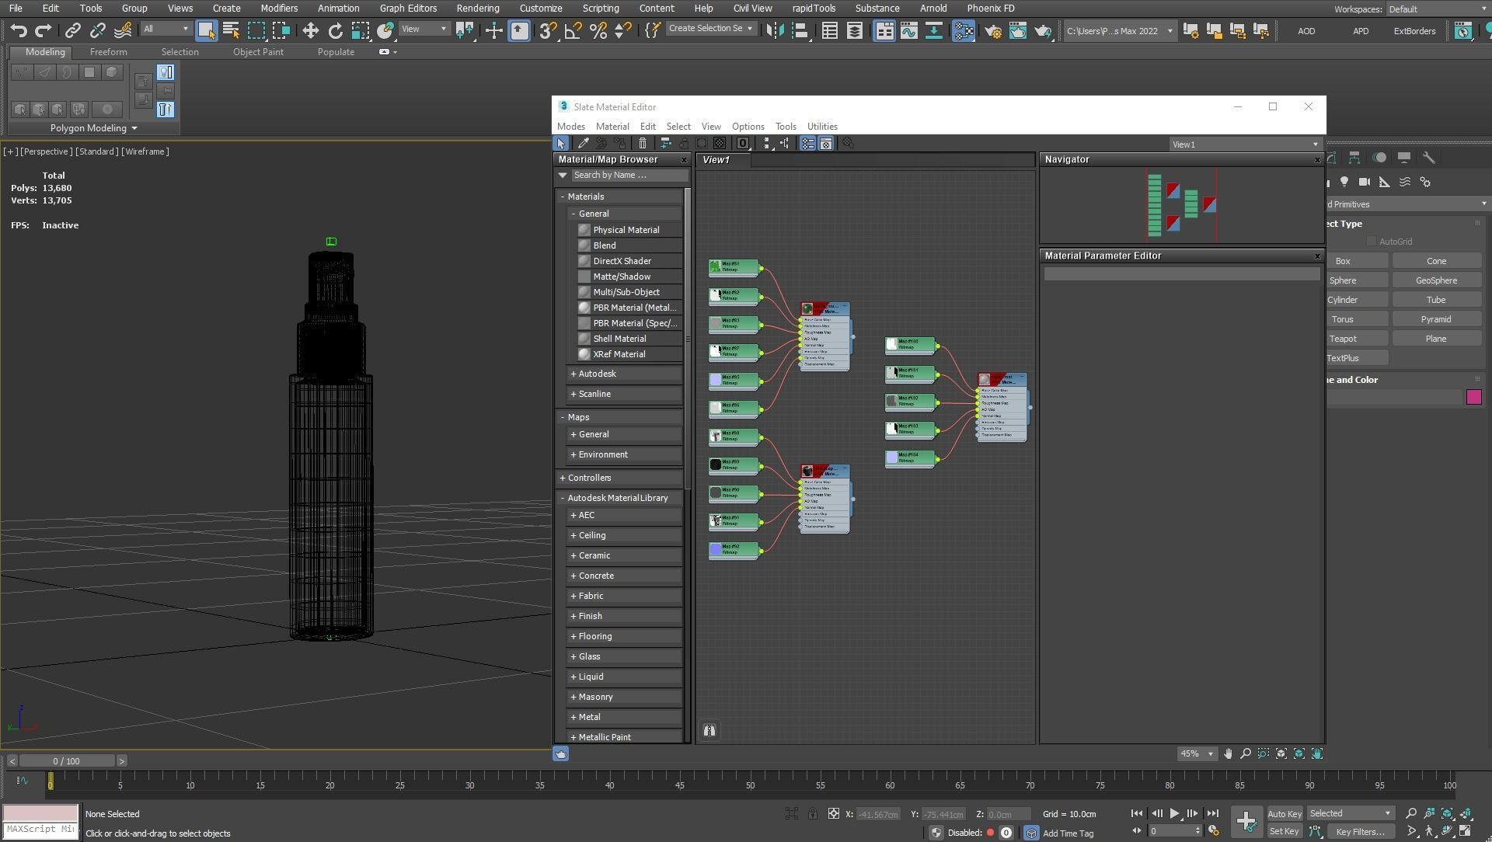Screen dimensions: 1492x842
Task: Toggle Parameter Editor panel button
Action: point(826,143)
